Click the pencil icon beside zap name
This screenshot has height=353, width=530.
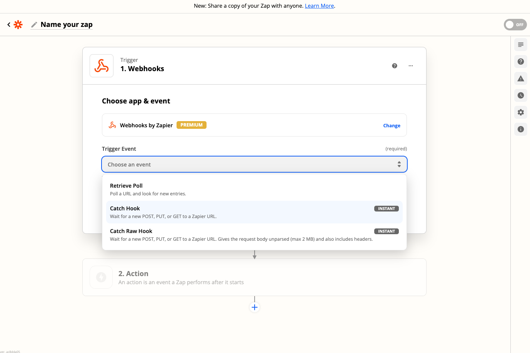click(x=34, y=25)
